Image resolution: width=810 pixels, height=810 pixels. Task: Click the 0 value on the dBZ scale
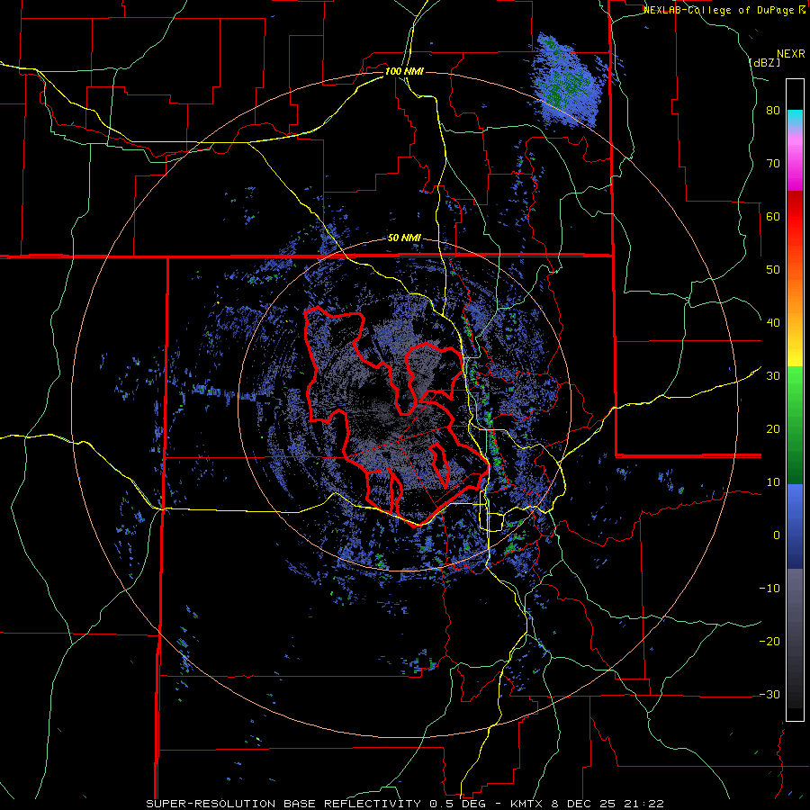point(777,535)
